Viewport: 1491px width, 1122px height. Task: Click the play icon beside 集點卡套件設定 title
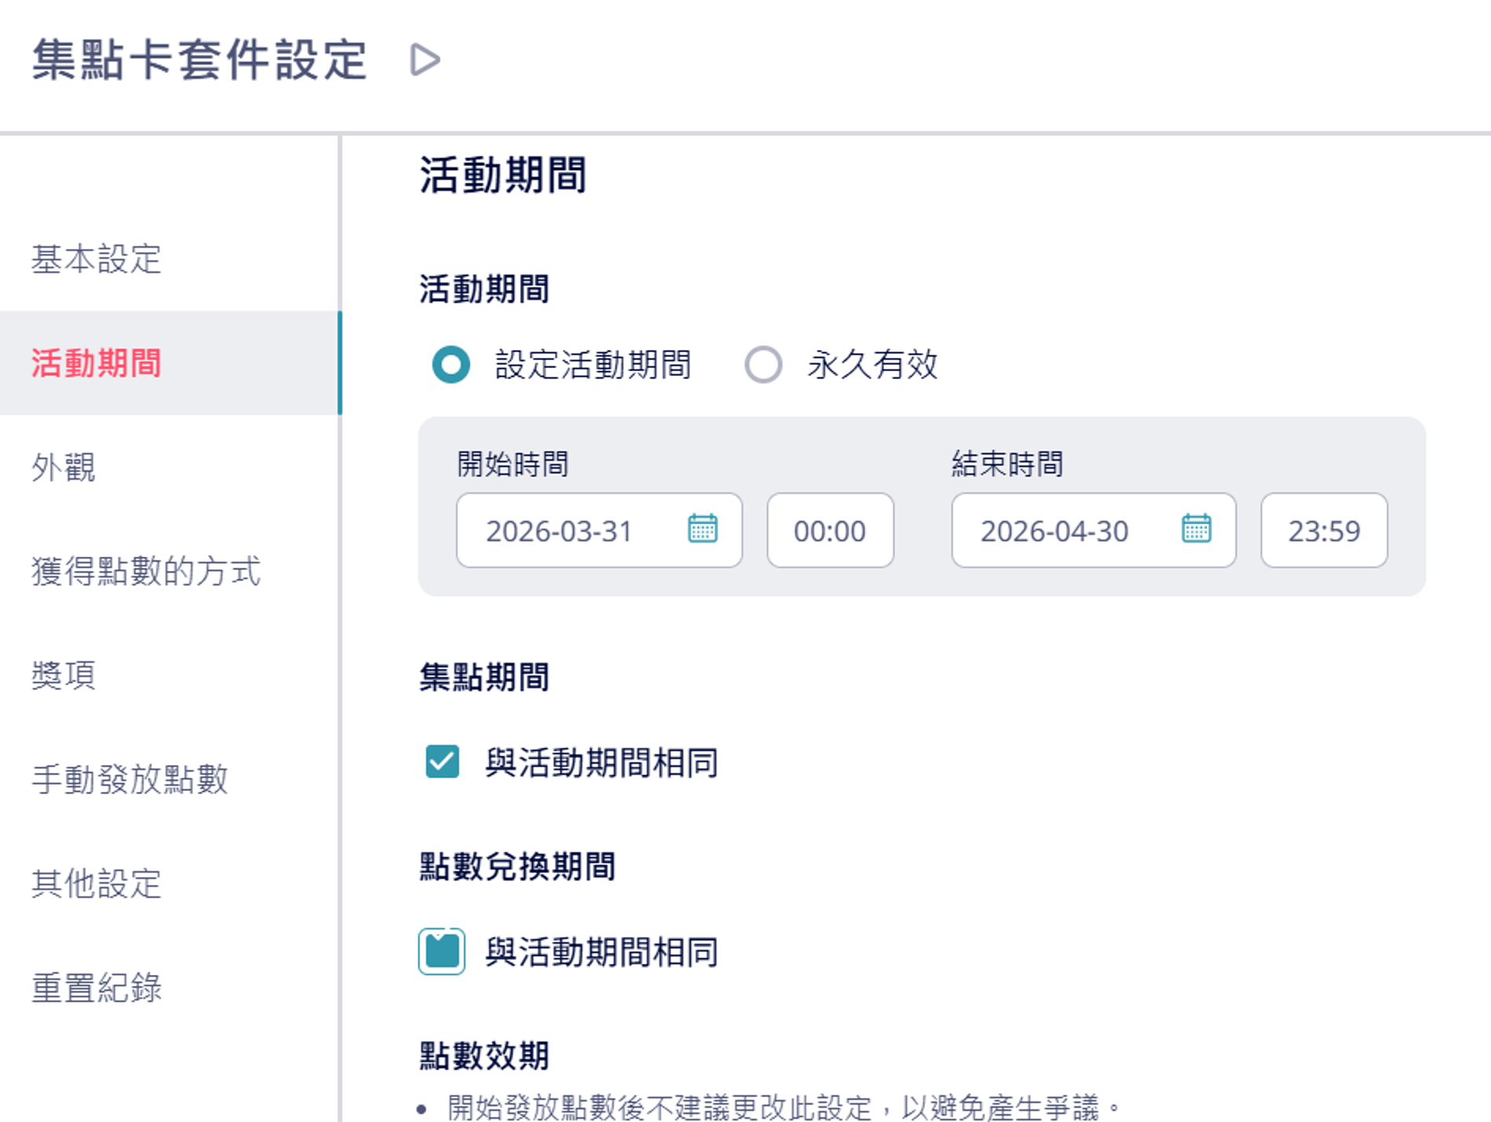(425, 60)
